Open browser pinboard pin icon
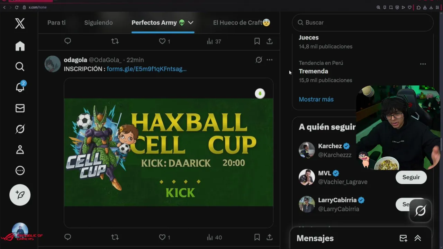Screen dimensions: 443x249 [x=385, y=7]
